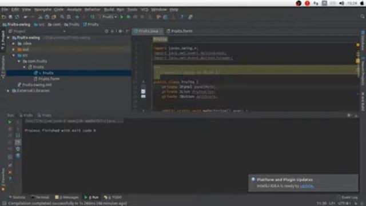The height and width of the screenshot is (206, 366).
Task: Expand the out folder node
Action: 14,50
